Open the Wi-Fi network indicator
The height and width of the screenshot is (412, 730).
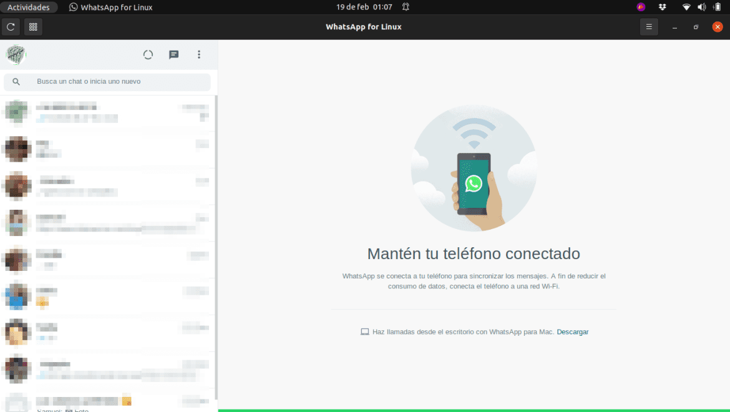pyautogui.click(x=686, y=7)
